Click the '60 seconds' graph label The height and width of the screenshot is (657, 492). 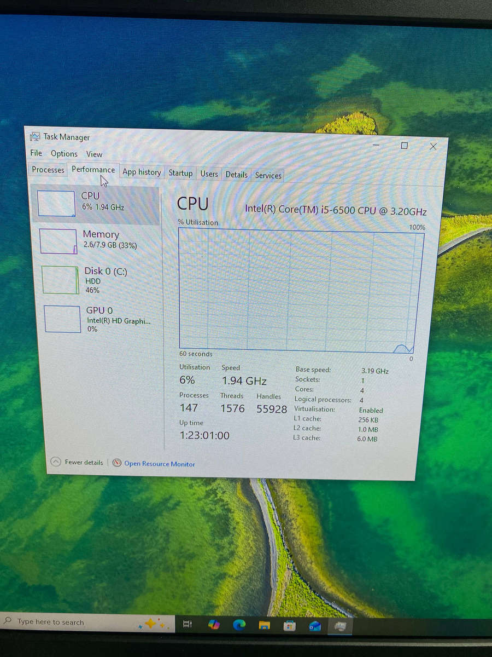(x=196, y=354)
